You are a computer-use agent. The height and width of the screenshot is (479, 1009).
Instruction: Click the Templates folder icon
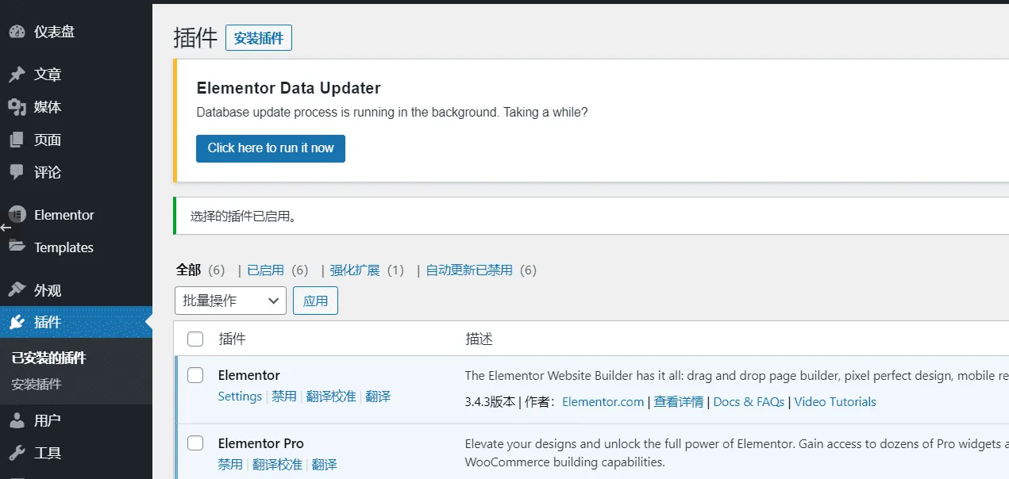(x=17, y=247)
